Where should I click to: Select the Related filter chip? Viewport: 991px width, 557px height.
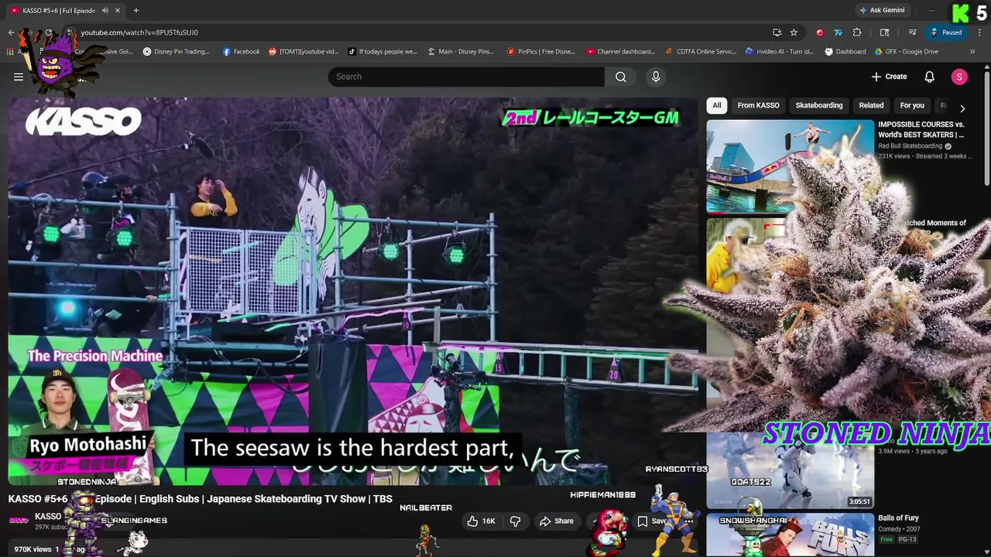pyautogui.click(x=871, y=105)
